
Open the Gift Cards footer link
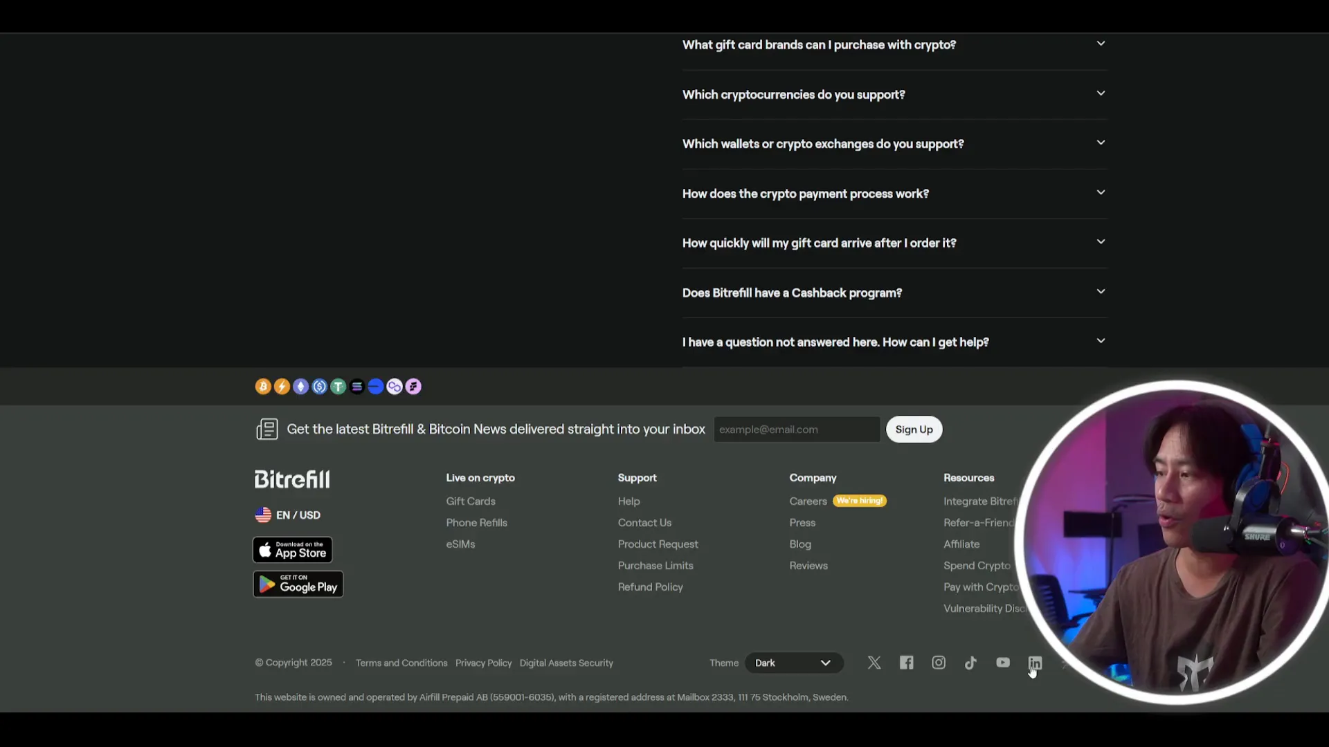pos(471,501)
